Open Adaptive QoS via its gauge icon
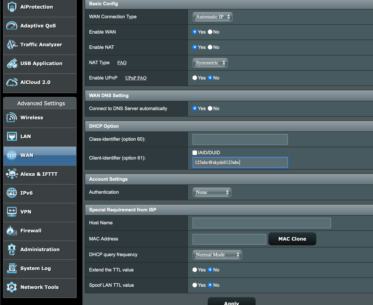 point(12,26)
